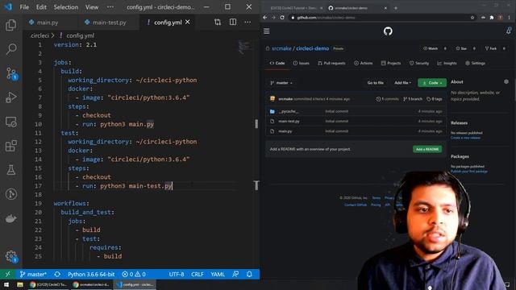This screenshot has width=516, height=290.
Task: Click .circleci folder in breadcrumb
Action: [x=40, y=35]
